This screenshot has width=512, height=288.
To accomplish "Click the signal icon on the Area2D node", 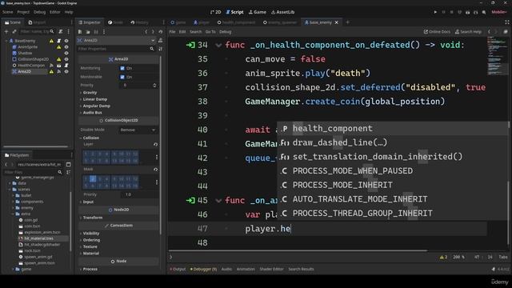I will click(x=59, y=71).
